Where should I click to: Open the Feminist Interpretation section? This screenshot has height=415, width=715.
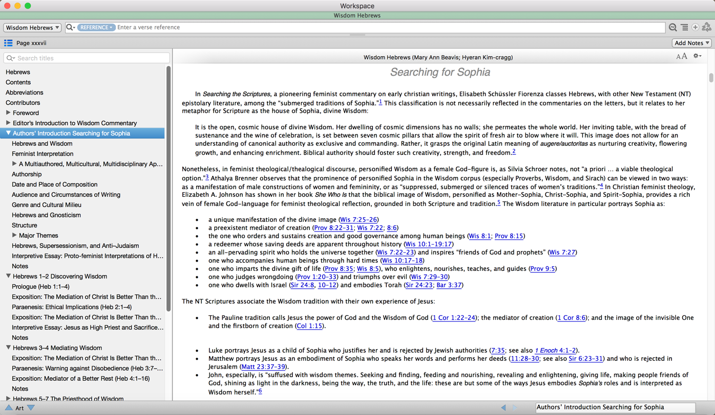[x=43, y=154]
